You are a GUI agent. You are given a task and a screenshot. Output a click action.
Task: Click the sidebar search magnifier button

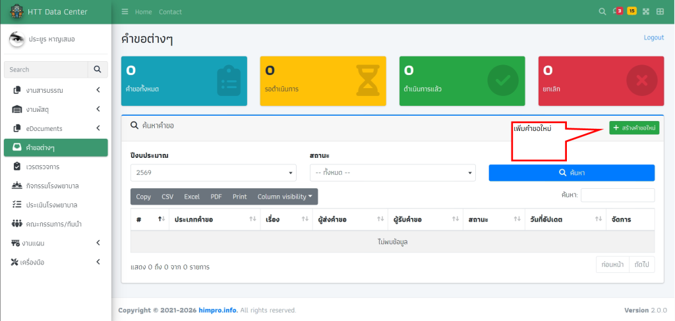[98, 70]
